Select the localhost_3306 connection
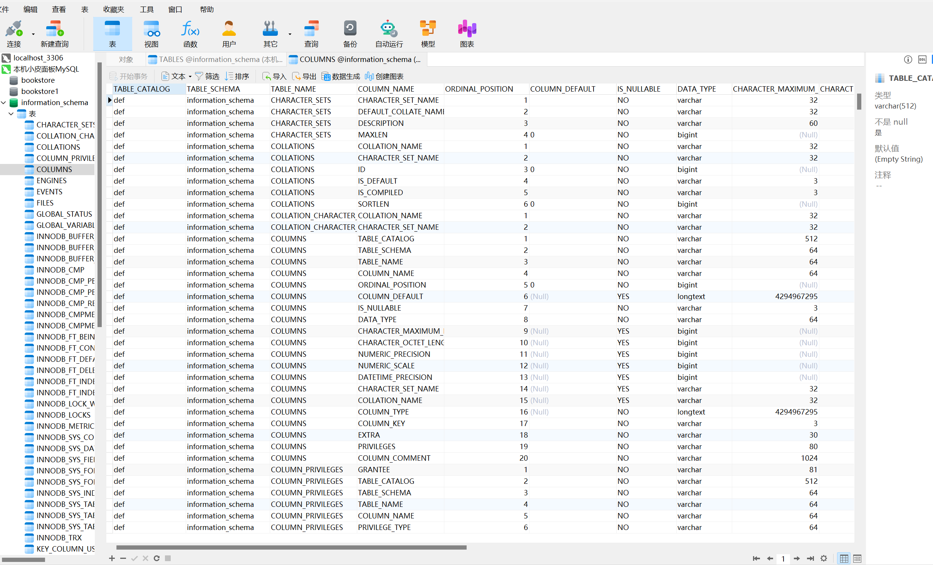 (x=38, y=58)
